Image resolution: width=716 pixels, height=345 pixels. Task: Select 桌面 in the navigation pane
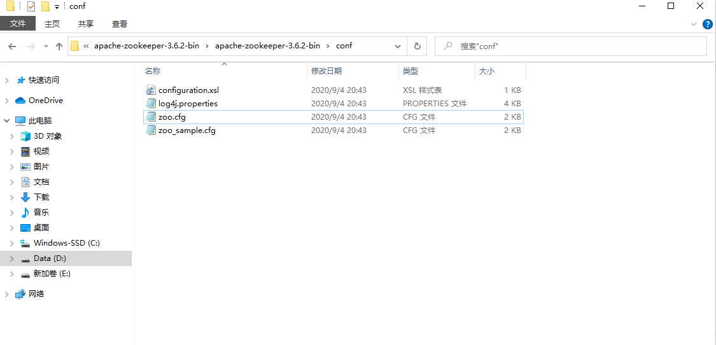[41, 228]
